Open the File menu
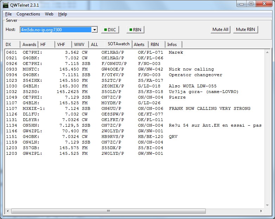The height and width of the screenshot is (219, 275). tap(8, 14)
